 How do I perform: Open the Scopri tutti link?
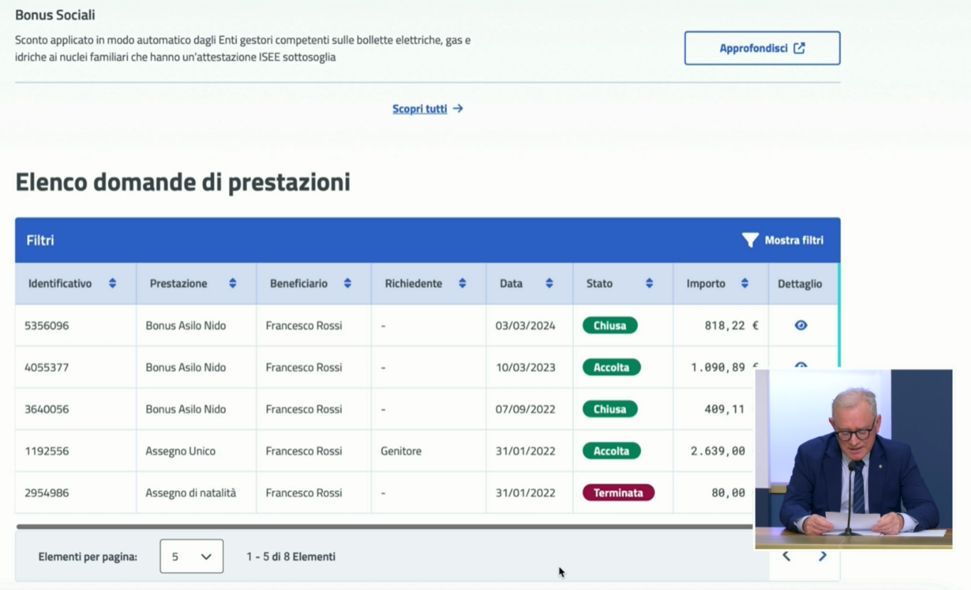[428, 109]
